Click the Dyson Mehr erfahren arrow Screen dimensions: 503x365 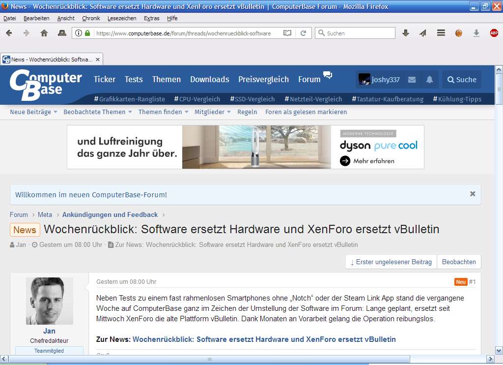[x=345, y=161]
